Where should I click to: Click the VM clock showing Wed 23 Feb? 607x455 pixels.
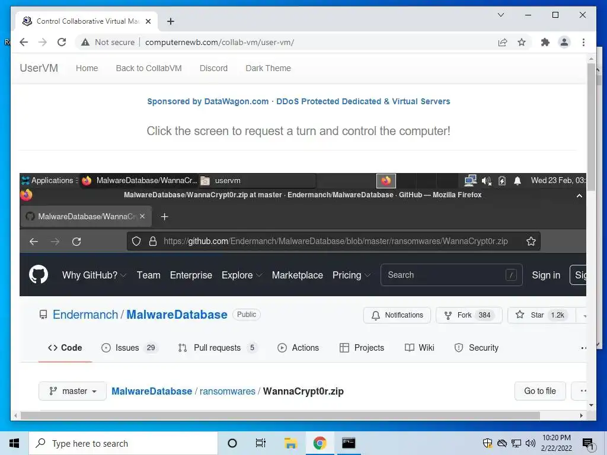558,180
